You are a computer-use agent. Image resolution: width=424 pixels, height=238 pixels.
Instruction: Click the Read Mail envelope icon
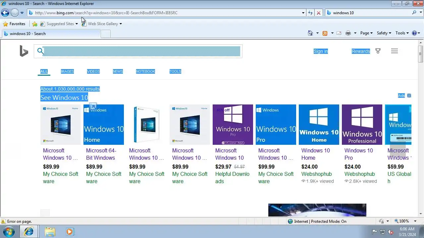(x=339, y=33)
